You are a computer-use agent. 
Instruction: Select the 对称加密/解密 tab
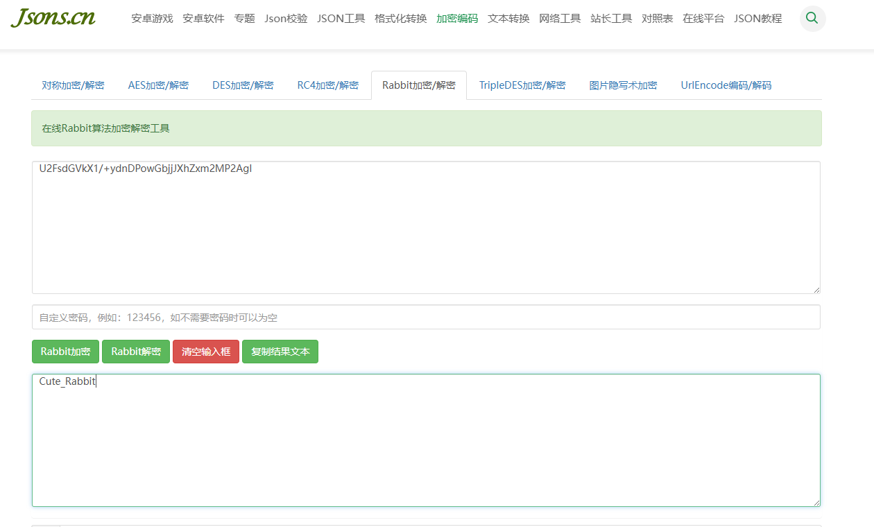[73, 85]
